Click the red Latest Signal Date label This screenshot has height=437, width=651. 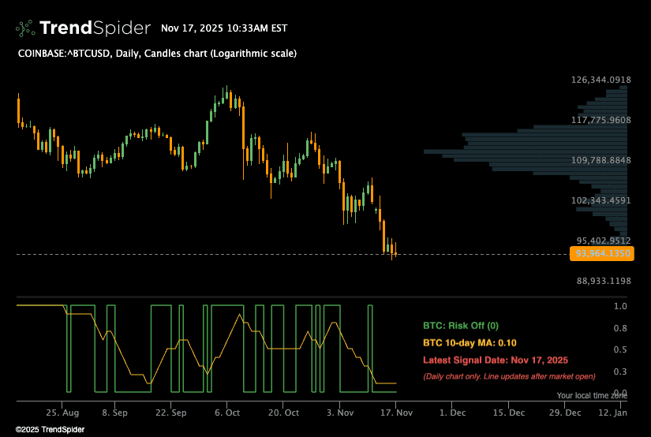[495, 360]
